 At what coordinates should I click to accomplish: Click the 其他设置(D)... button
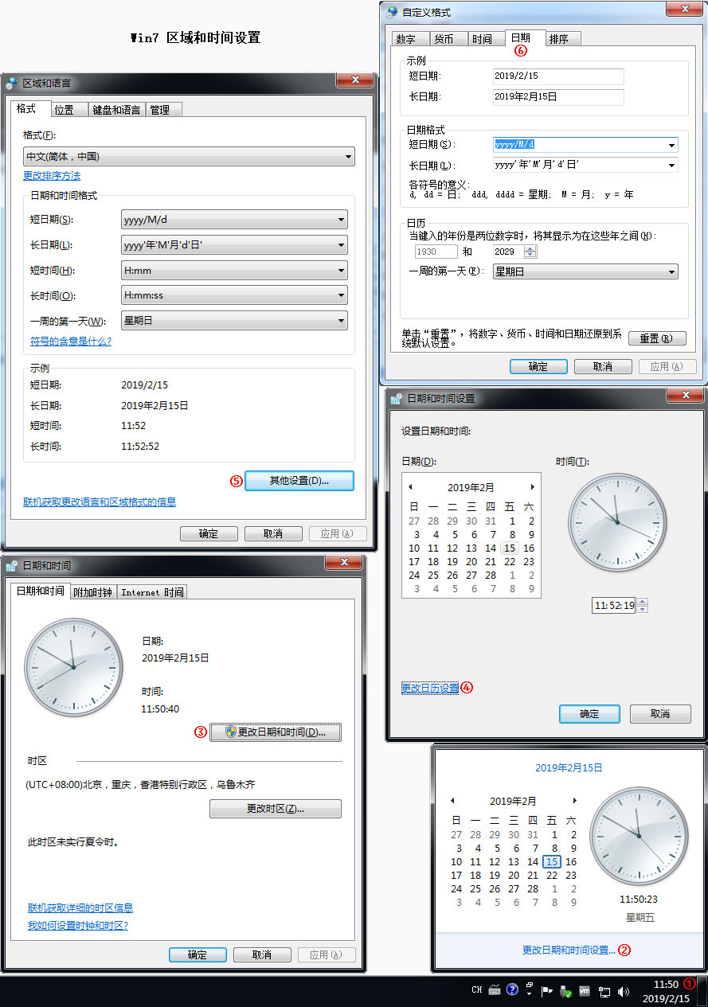pos(299,481)
